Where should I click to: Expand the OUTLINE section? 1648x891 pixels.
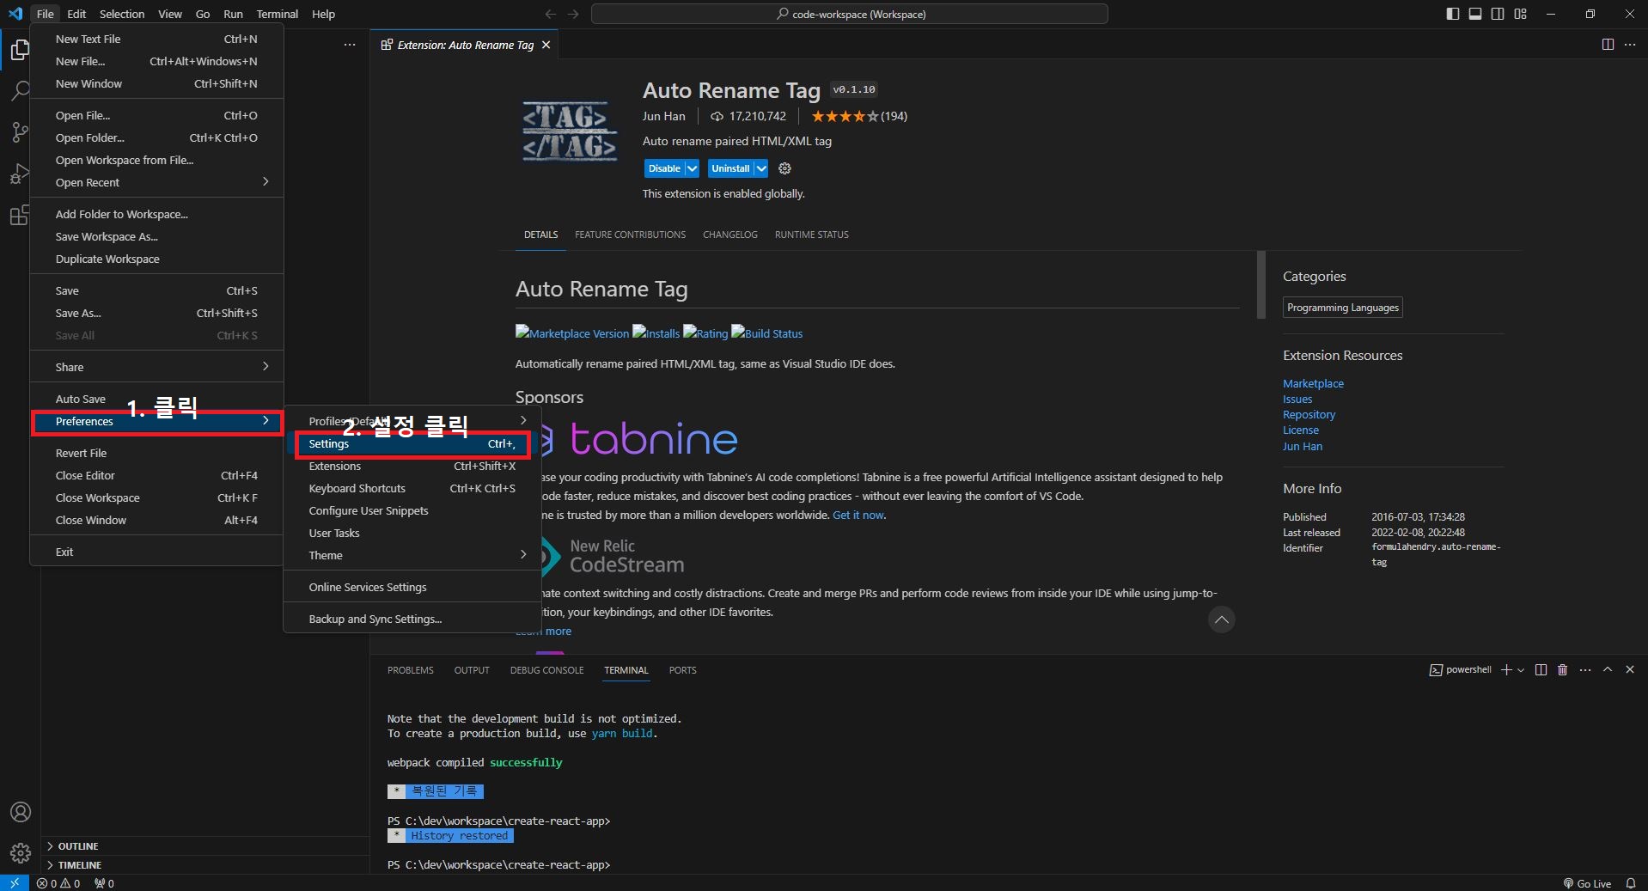(x=206, y=846)
